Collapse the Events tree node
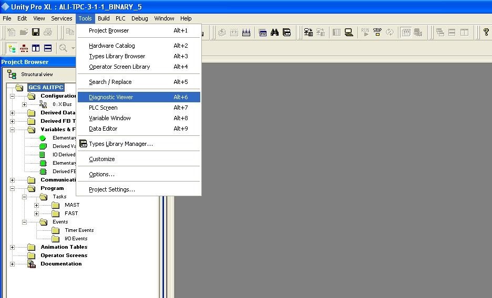This screenshot has width=492, height=298. tap(24, 222)
